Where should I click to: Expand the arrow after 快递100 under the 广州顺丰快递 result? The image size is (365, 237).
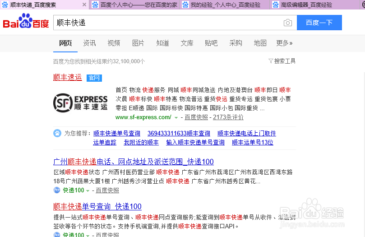click(x=88, y=191)
